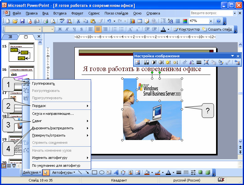The width and height of the screenshot is (244, 185).
Task: Create a new blank presentation
Action: click(x=8, y=21)
